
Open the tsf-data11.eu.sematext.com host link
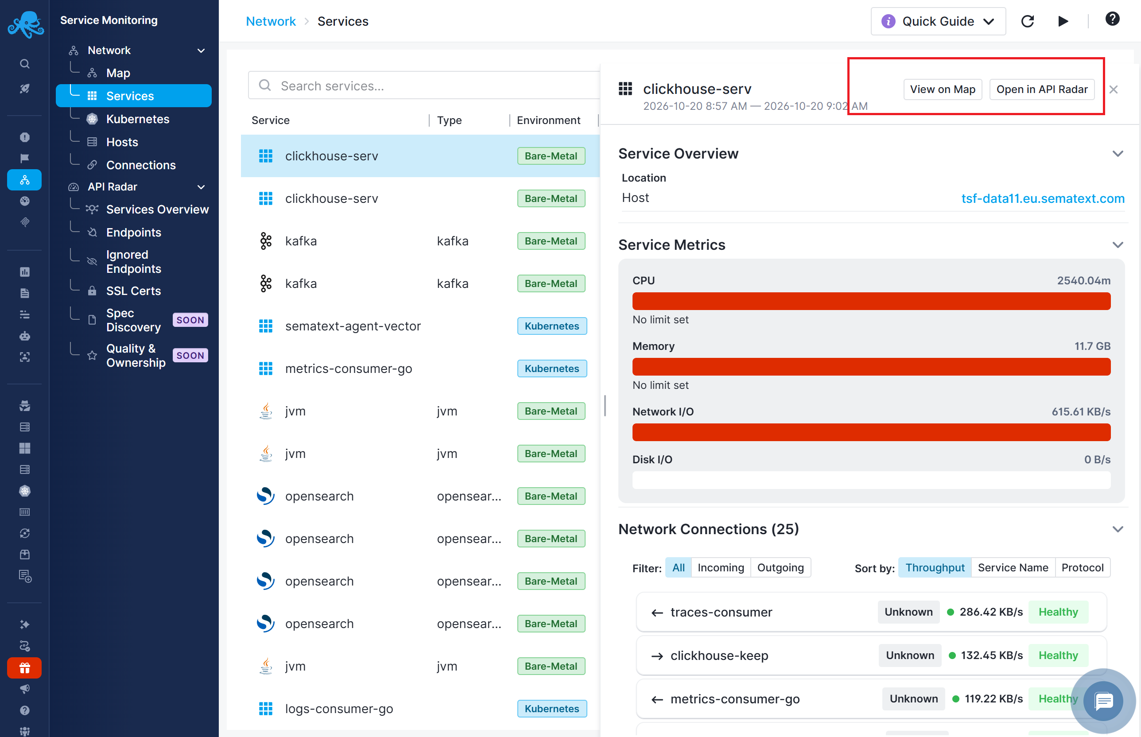click(x=1043, y=198)
